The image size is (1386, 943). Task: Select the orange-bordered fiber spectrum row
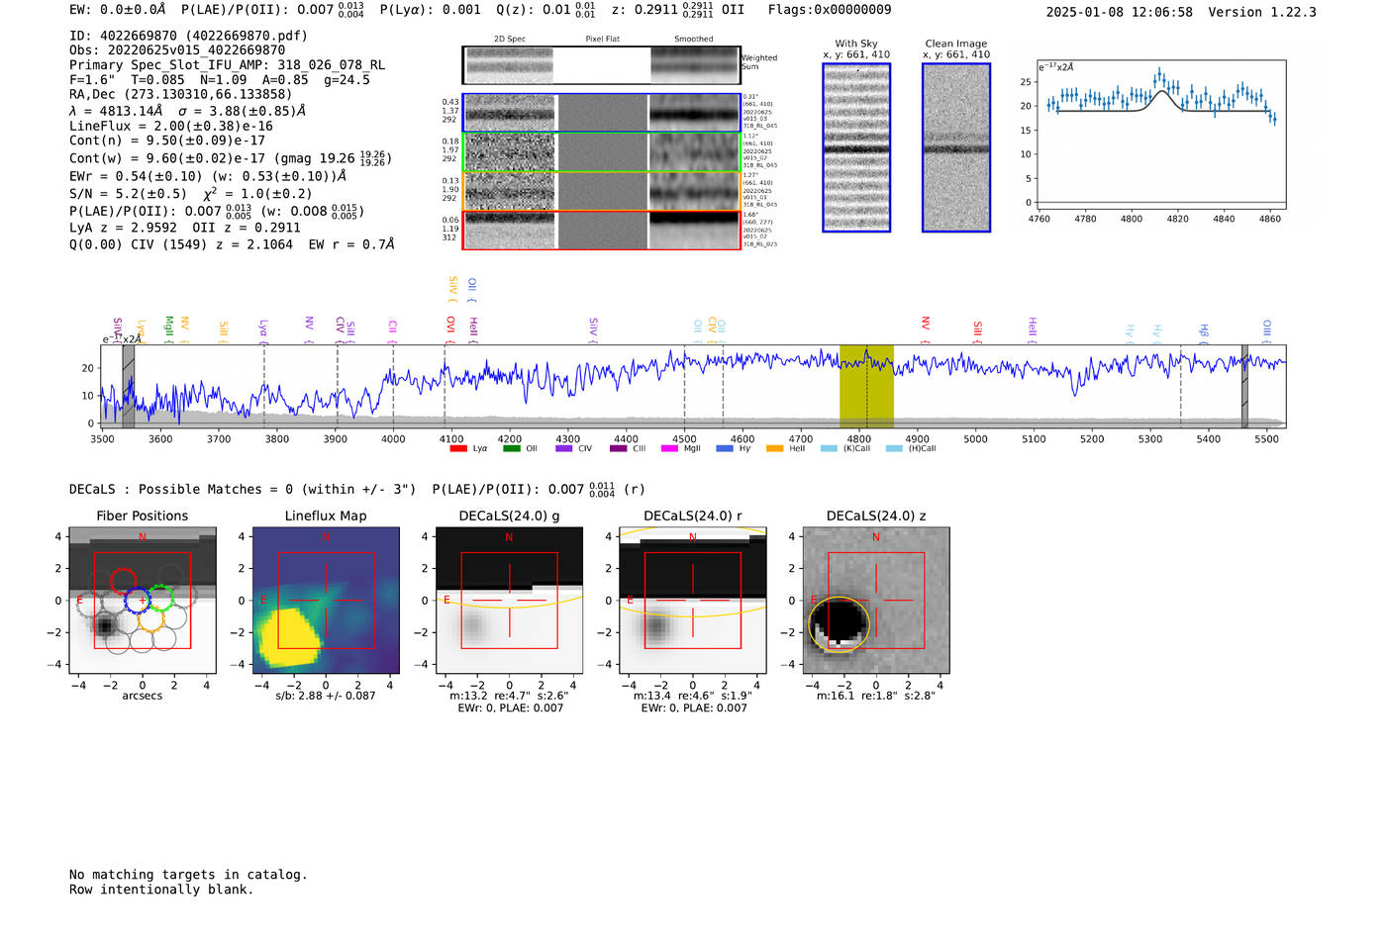(x=601, y=191)
